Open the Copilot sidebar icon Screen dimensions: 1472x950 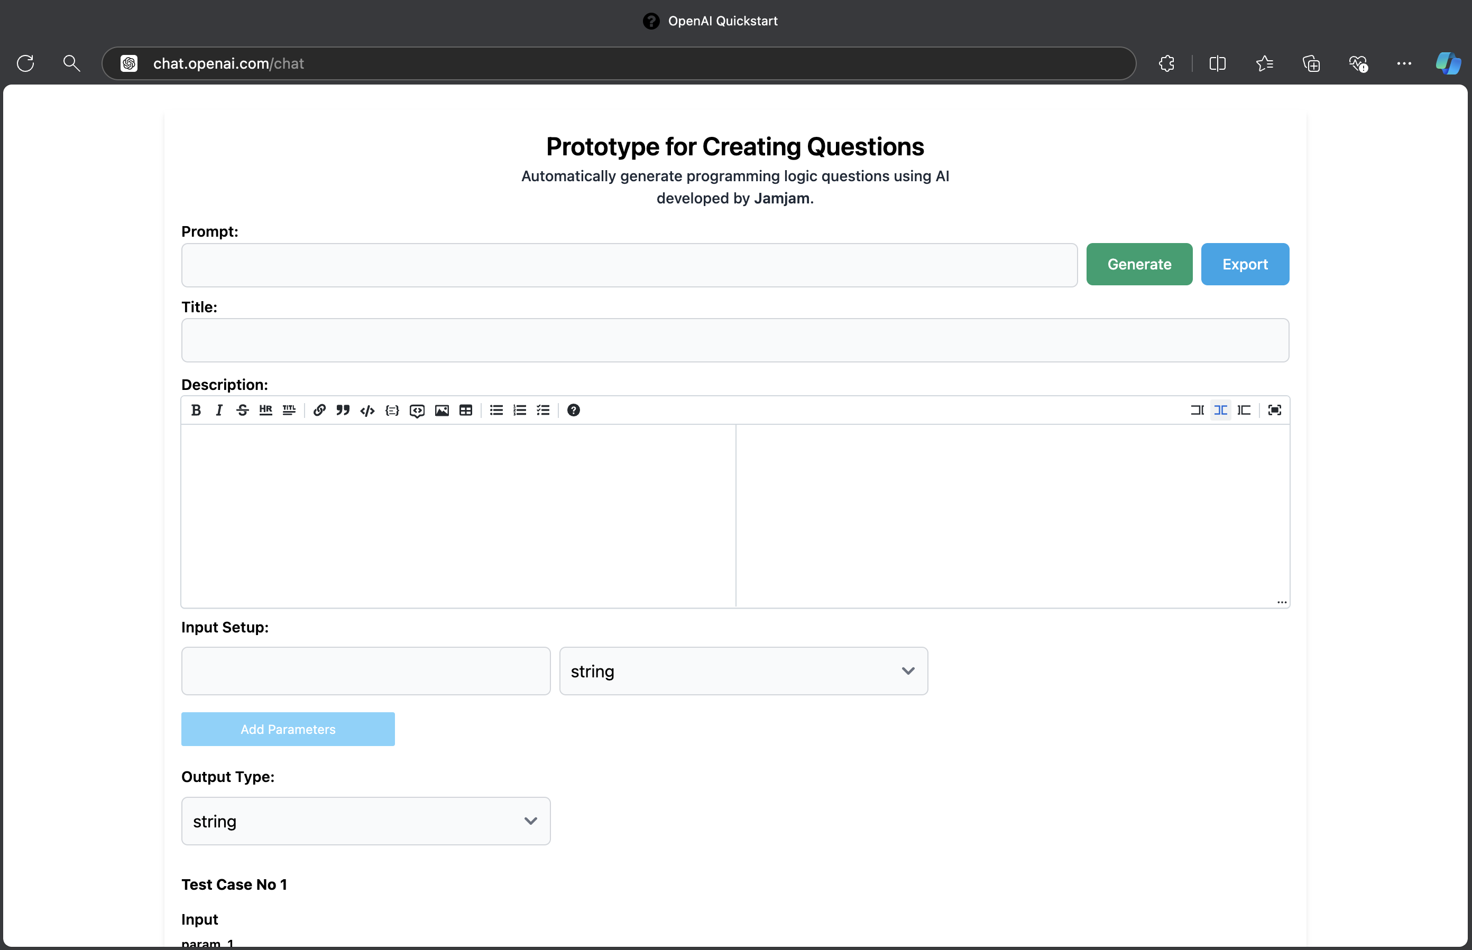[1448, 63]
